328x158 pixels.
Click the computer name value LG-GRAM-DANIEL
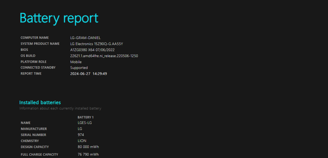(85, 38)
